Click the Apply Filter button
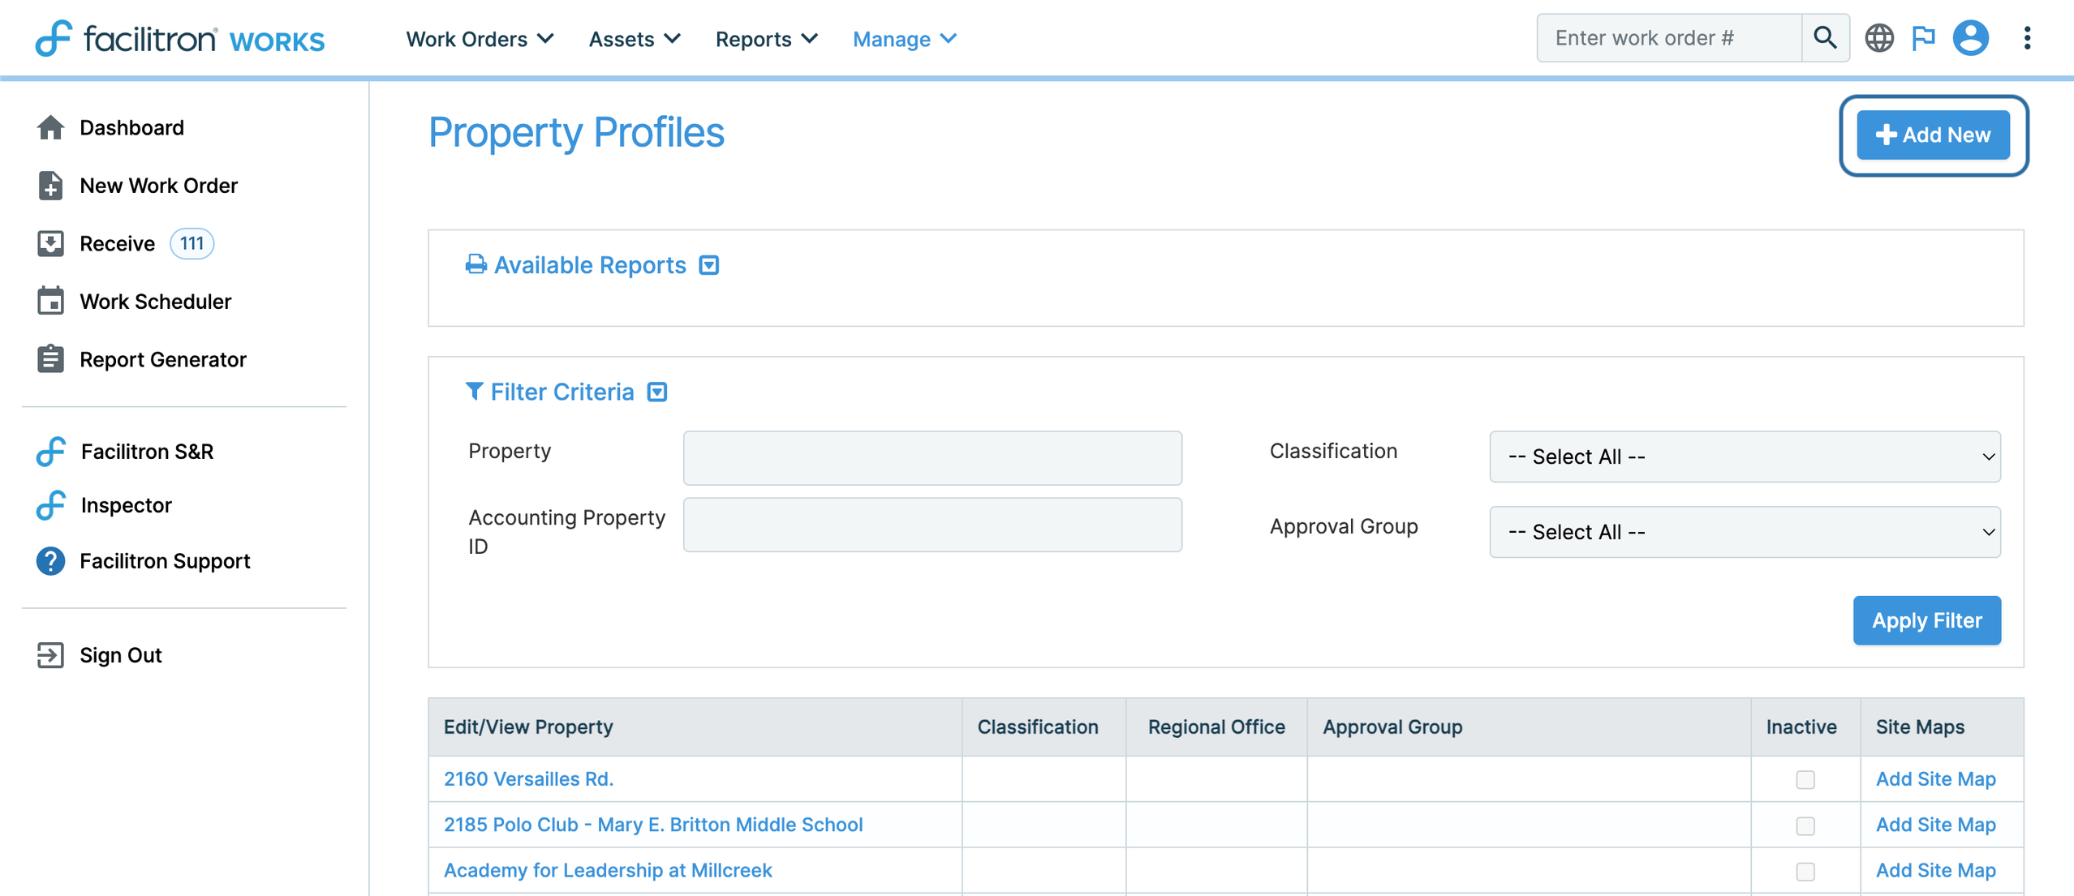Image resolution: width=2074 pixels, height=896 pixels. pos(1926,620)
